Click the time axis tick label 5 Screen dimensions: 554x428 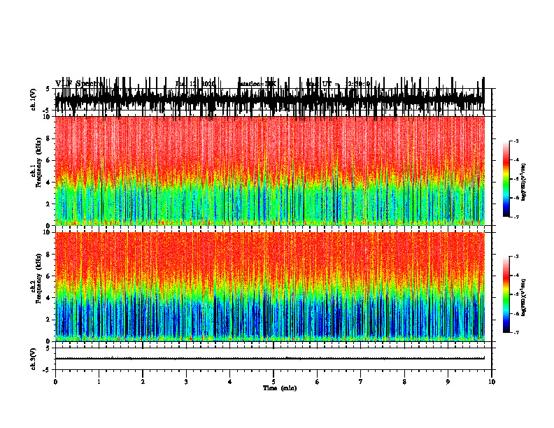[274, 382]
